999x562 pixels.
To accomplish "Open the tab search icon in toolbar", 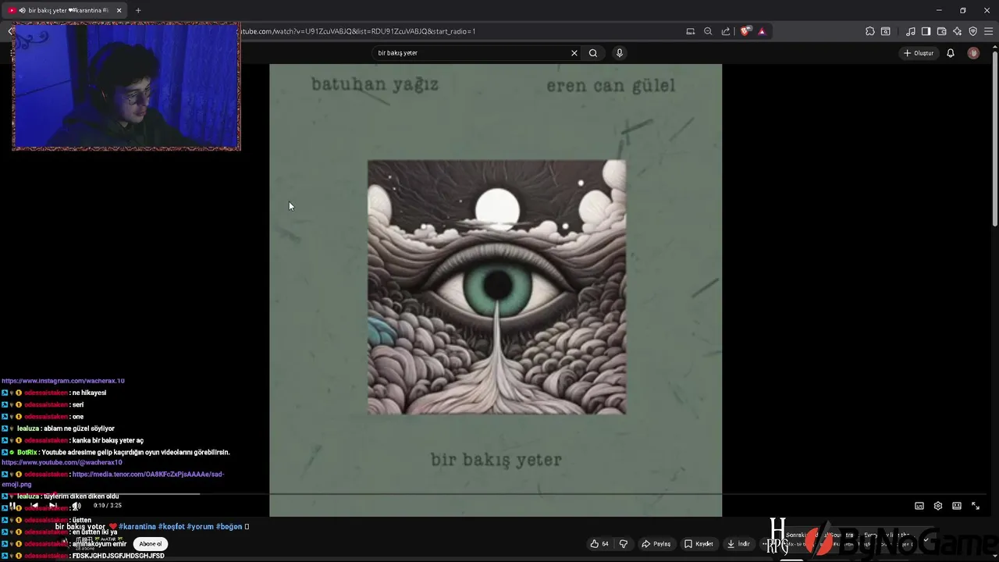I will coord(886,31).
